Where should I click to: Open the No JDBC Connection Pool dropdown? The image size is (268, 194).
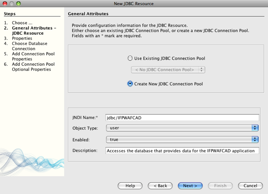click(x=168, y=70)
